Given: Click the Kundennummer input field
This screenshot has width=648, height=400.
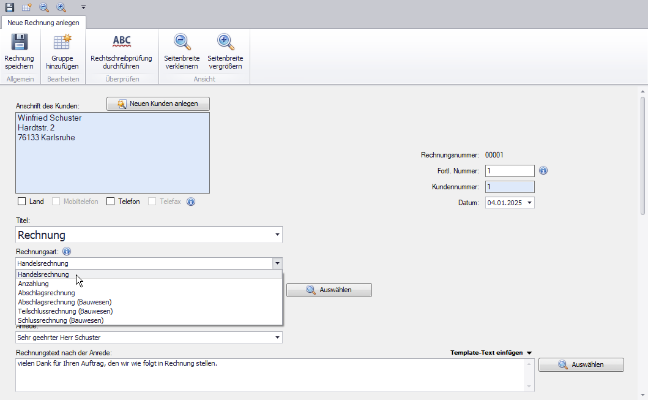Looking at the screenshot, I should point(510,187).
